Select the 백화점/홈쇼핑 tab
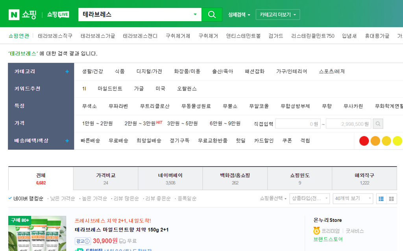Image resolution: width=403 pixels, height=251 pixels. coord(235,178)
